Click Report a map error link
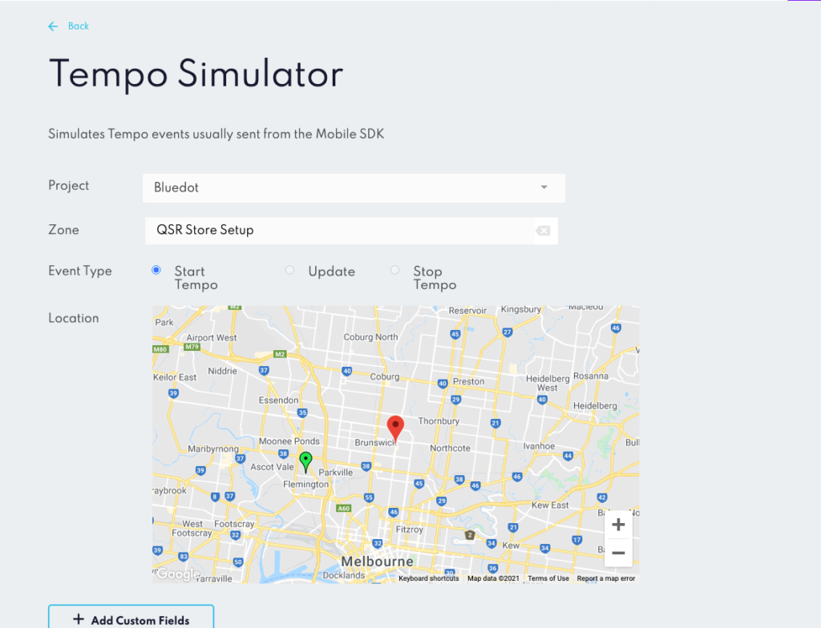The width and height of the screenshot is (821, 628). [x=606, y=578]
